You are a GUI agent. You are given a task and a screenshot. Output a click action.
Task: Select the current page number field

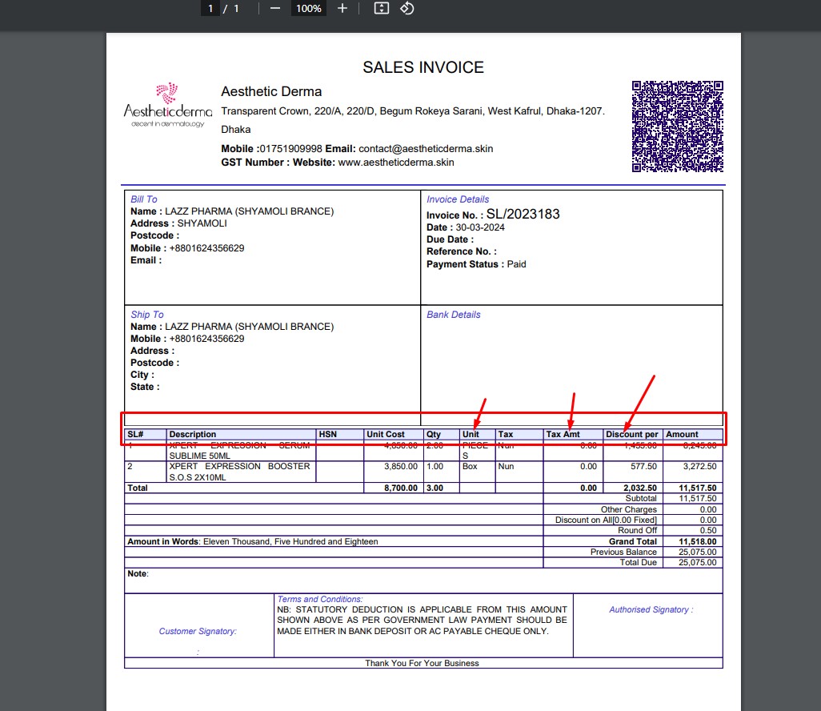click(210, 8)
